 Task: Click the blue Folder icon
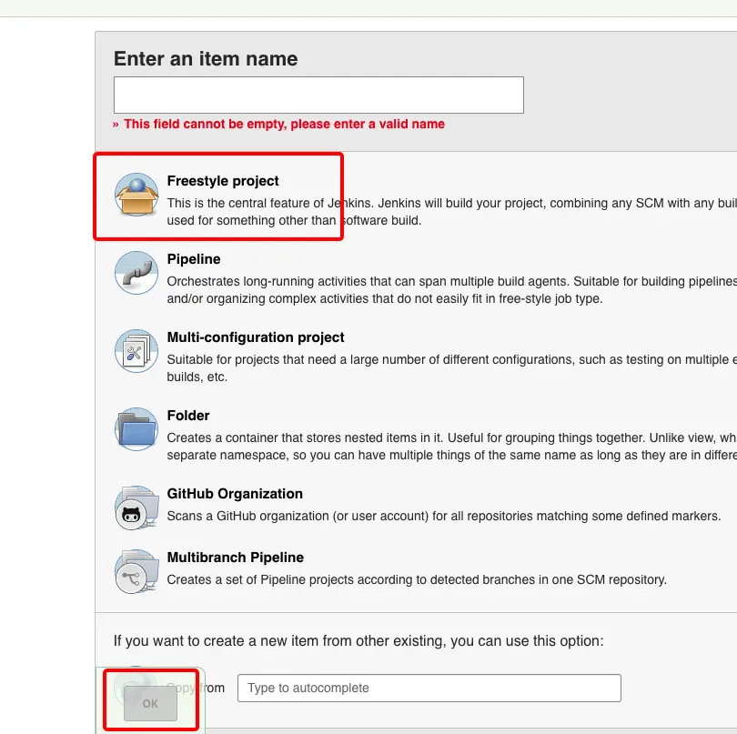pos(136,429)
